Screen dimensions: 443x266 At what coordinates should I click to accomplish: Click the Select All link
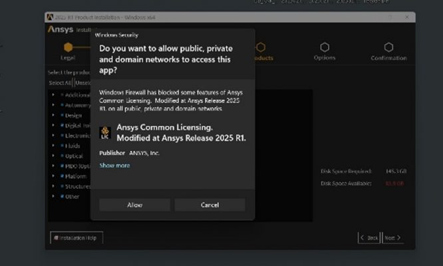tap(60, 82)
